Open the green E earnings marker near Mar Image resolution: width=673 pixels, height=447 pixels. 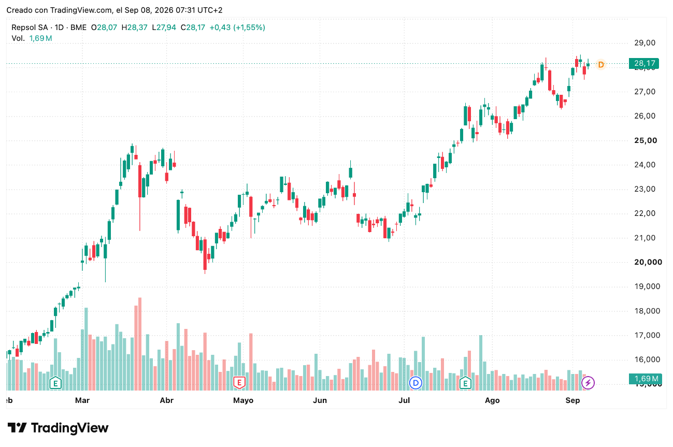coord(55,383)
